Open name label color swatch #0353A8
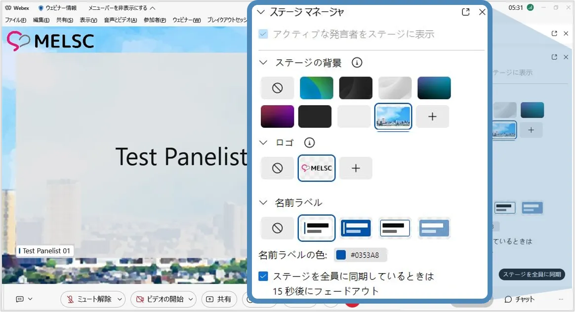Screen dimensions: 575x312 coord(341,255)
